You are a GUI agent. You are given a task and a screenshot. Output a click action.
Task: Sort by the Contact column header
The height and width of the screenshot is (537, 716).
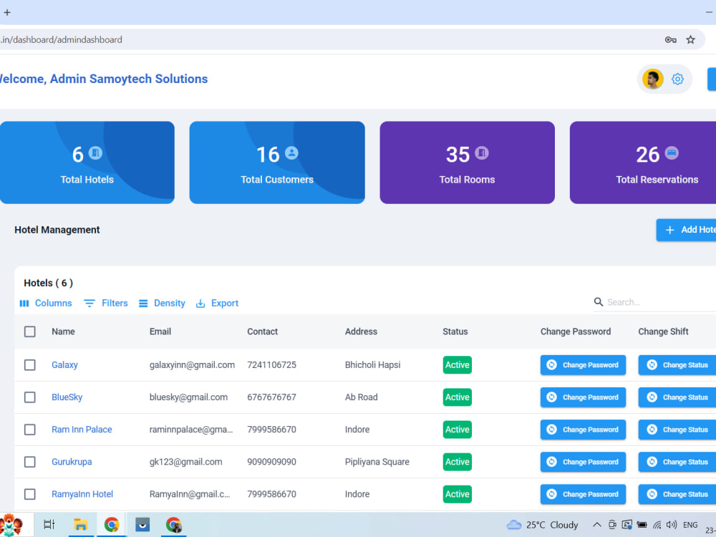(263, 332)
